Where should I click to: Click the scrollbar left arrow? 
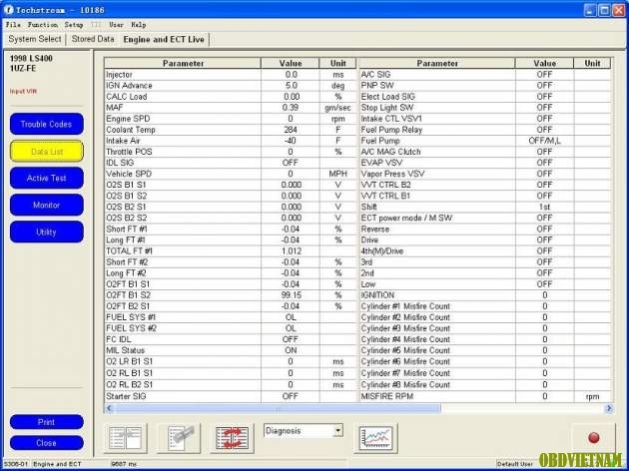click(x=108, y=408)
